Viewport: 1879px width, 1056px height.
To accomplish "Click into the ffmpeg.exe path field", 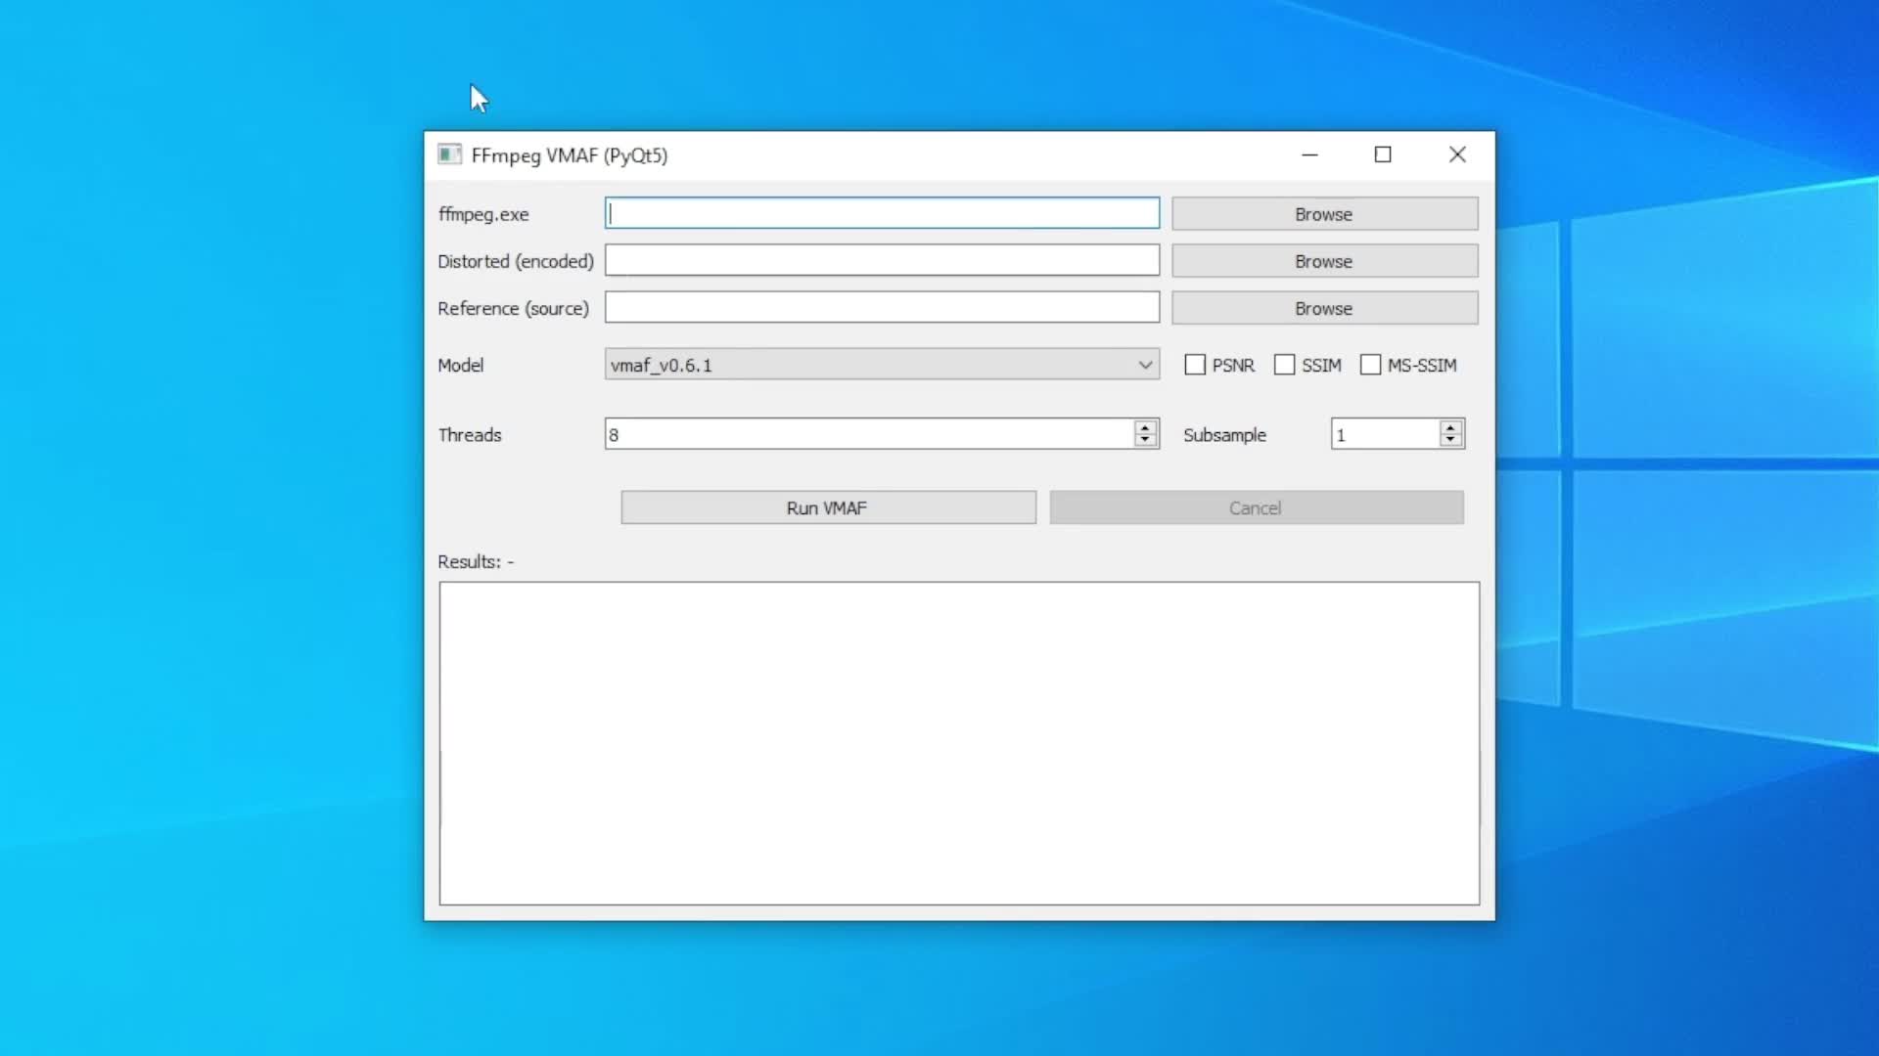I will [882, 213].
